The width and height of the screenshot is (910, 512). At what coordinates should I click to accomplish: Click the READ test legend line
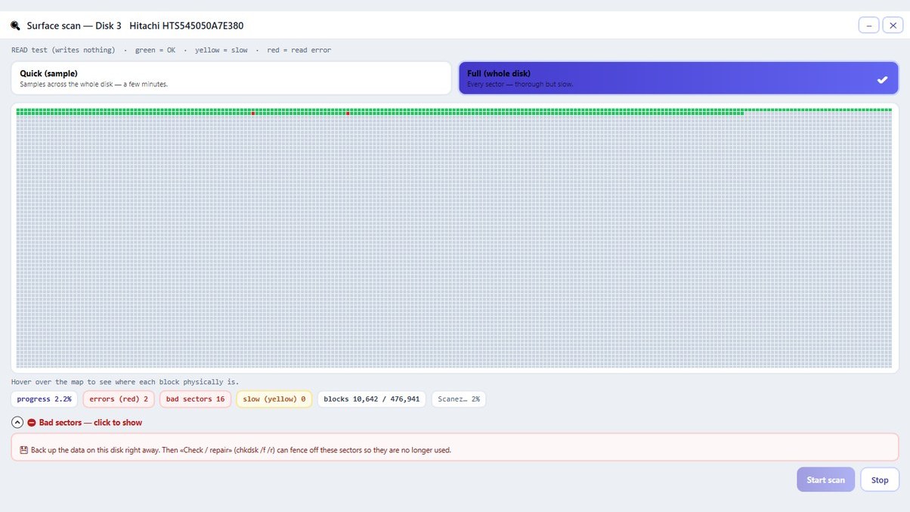(171, 50)
